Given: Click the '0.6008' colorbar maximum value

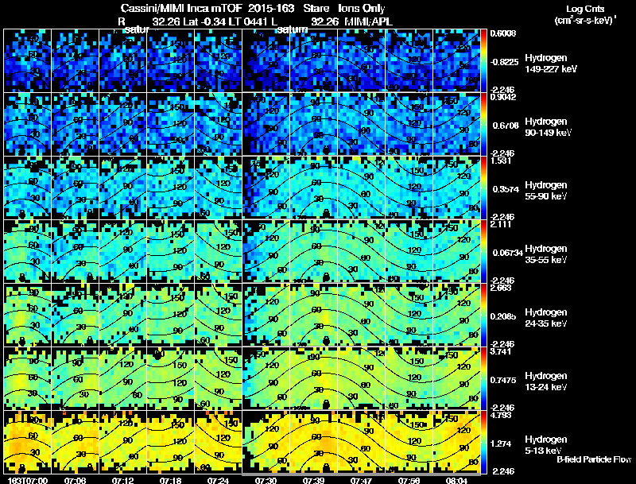Looking at the screenshot, I should click(x=503, y=33).
